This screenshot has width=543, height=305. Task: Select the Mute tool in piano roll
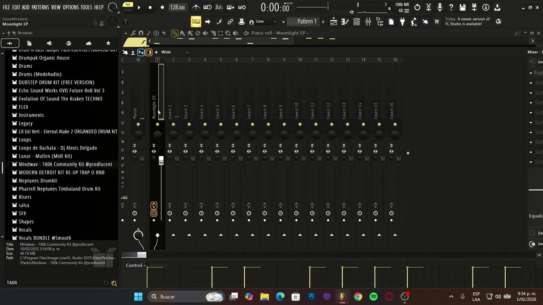tap(205, 33)
